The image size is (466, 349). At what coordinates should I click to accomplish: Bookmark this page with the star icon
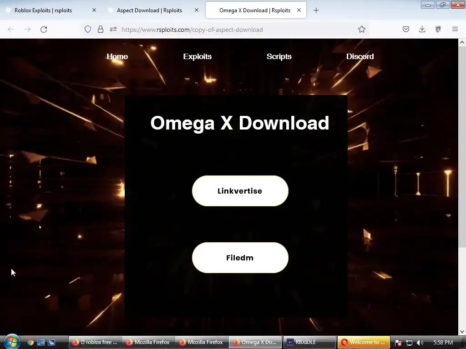coord(362,29)
